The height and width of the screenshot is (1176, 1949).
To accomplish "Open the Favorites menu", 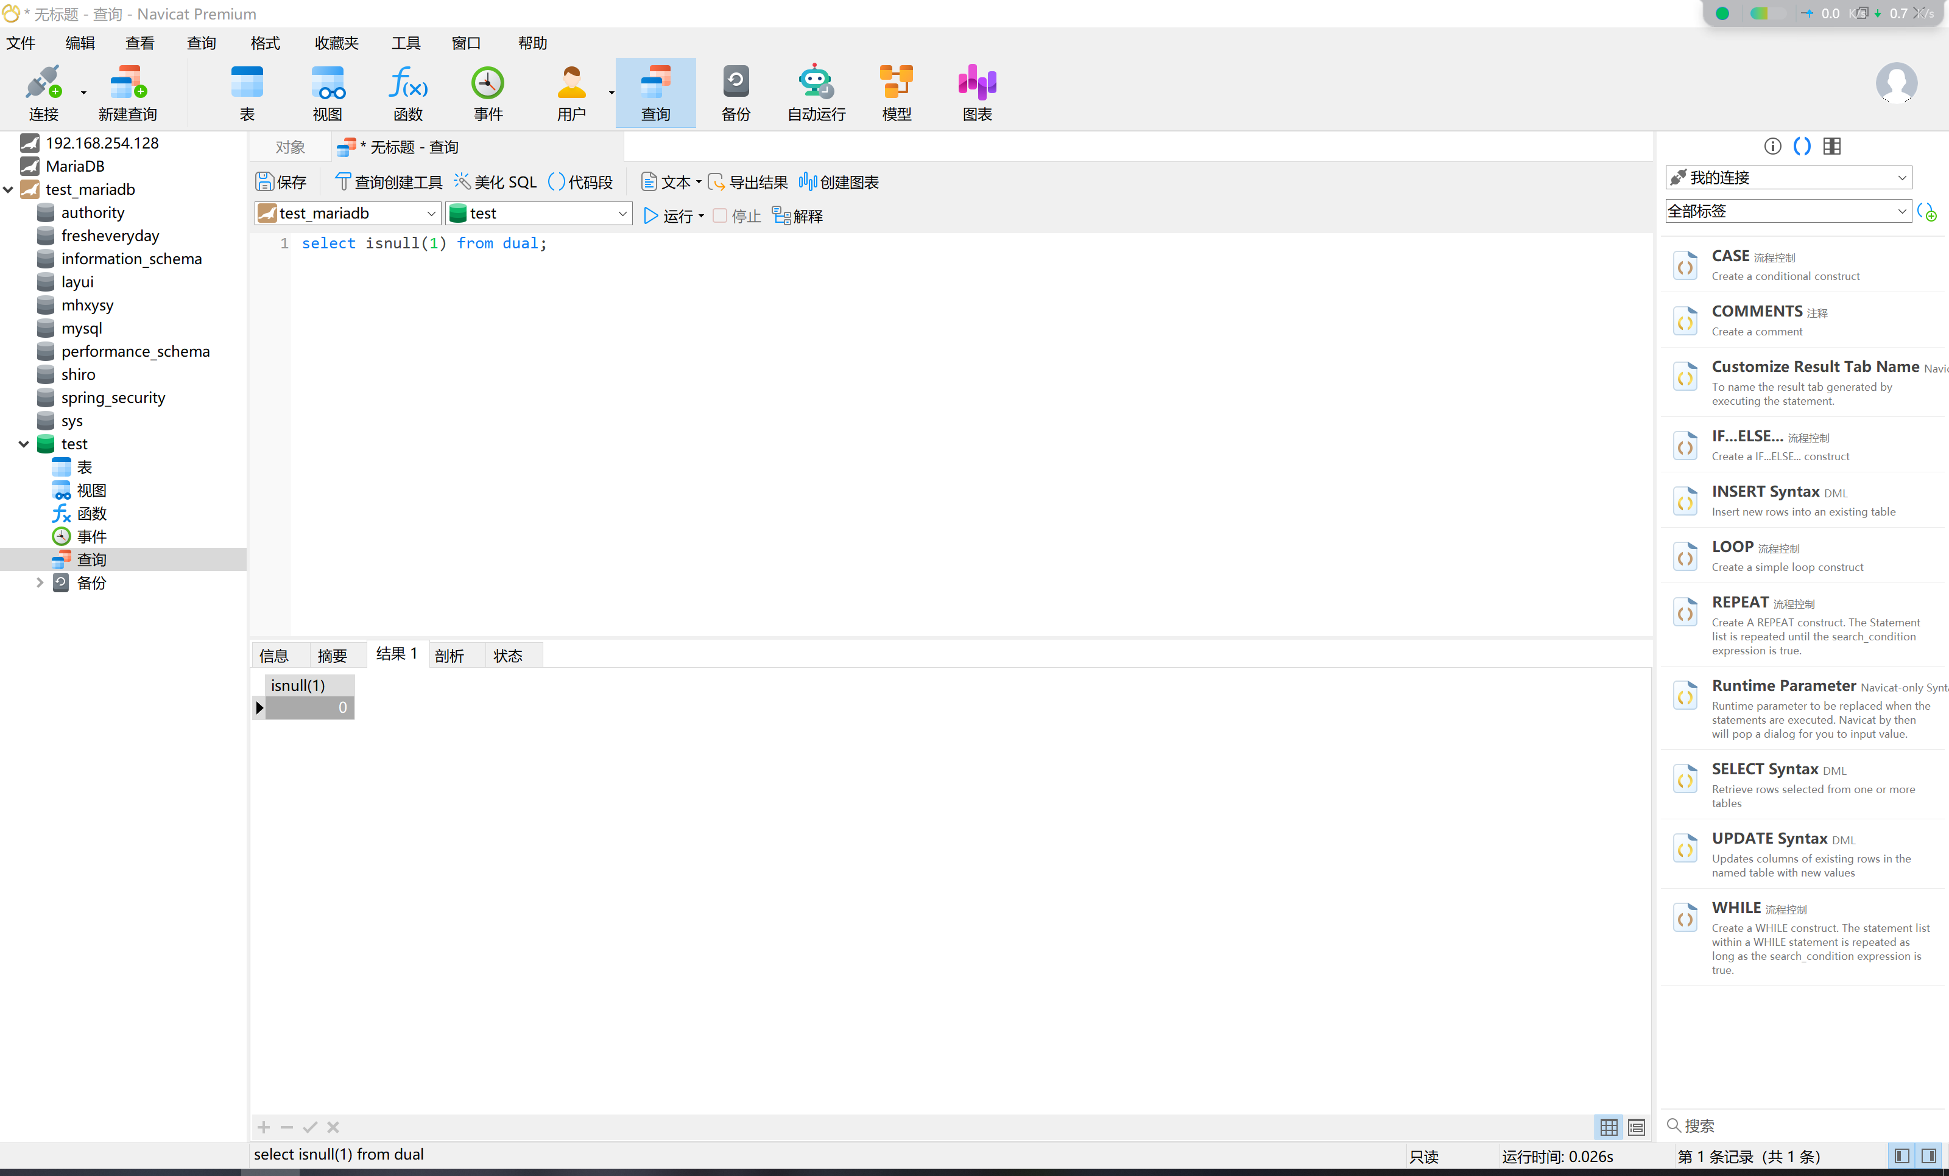I will tap(337, 43).
